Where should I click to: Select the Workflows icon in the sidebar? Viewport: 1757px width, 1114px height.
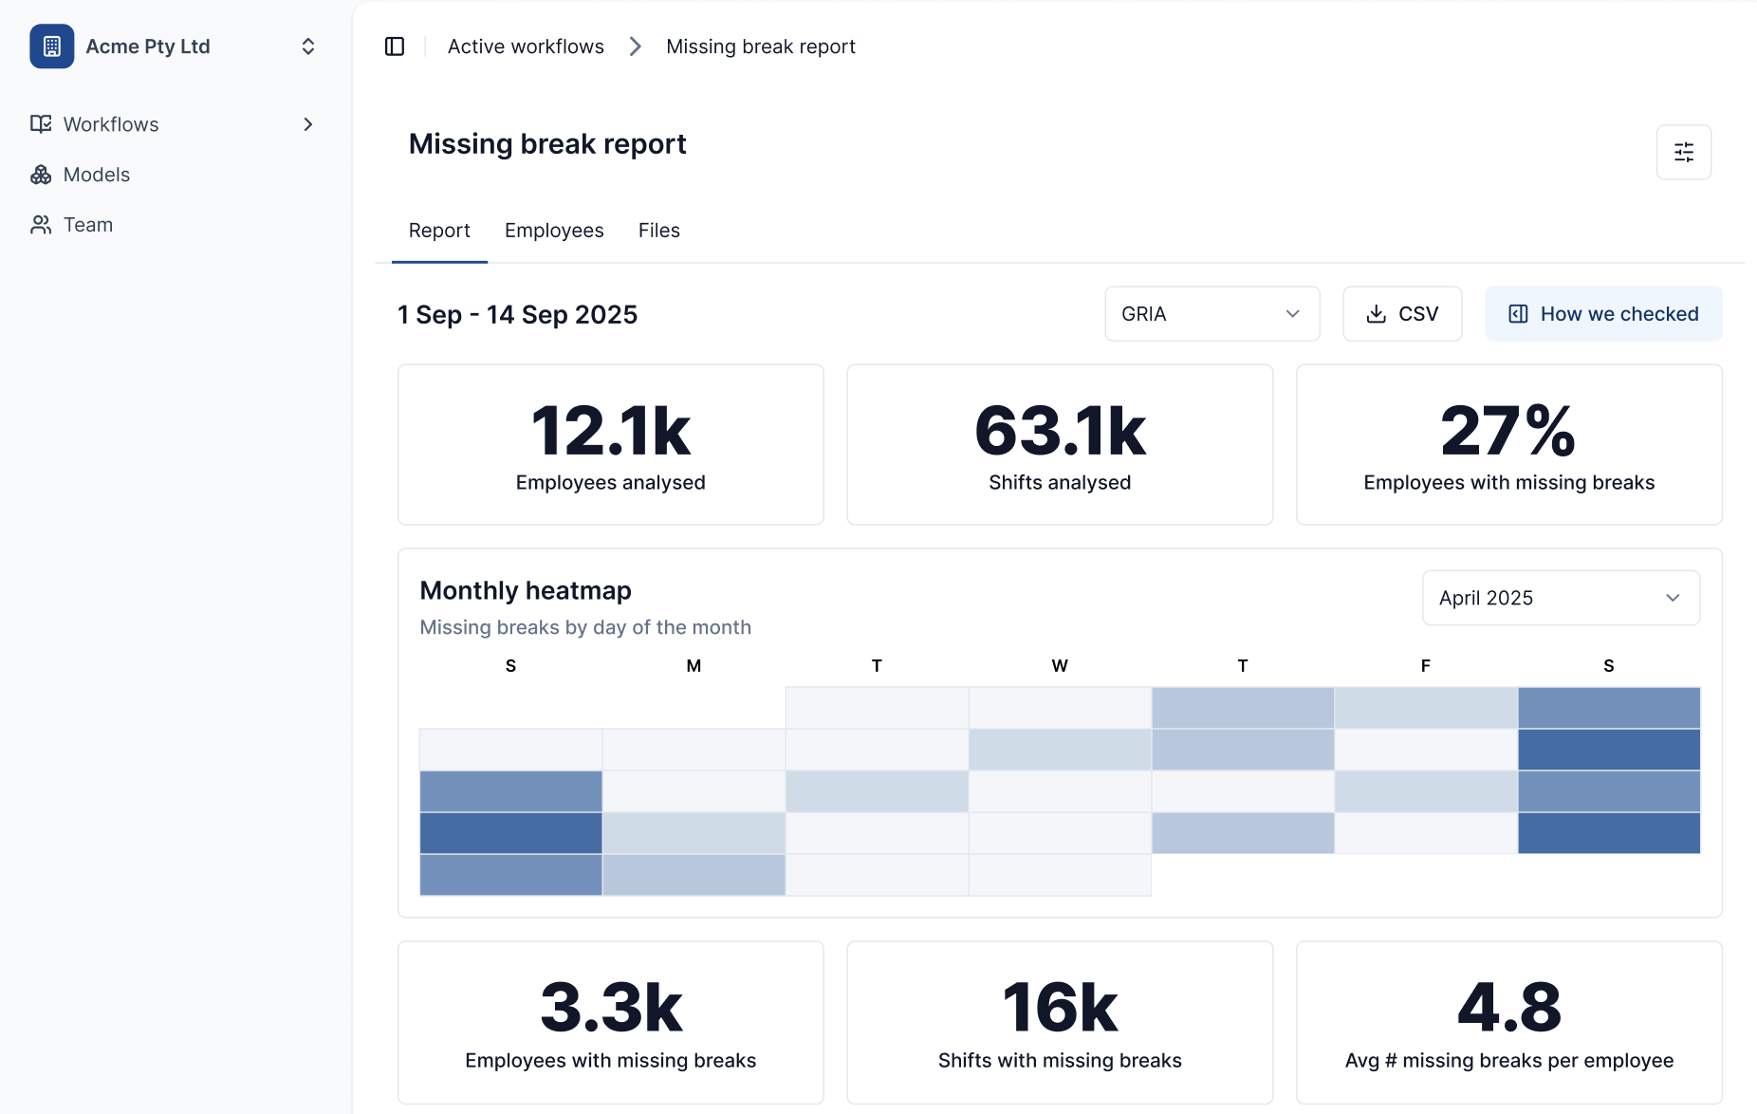[x=41, y=123]
